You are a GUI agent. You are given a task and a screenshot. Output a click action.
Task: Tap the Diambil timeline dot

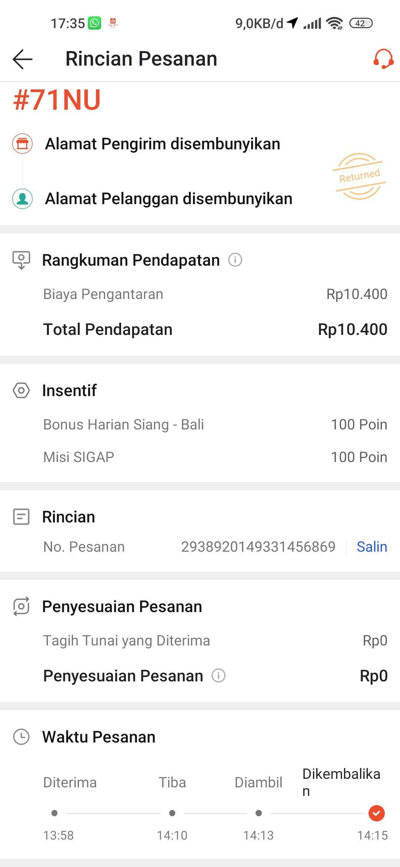click(259, 813)
